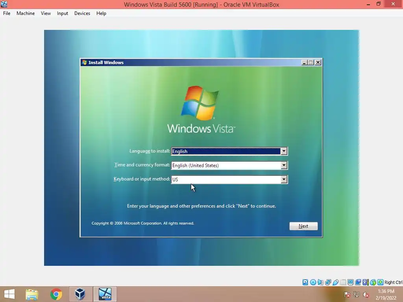
Task: Click the VirtualBox window system menu icon
Action: (4, 4)
